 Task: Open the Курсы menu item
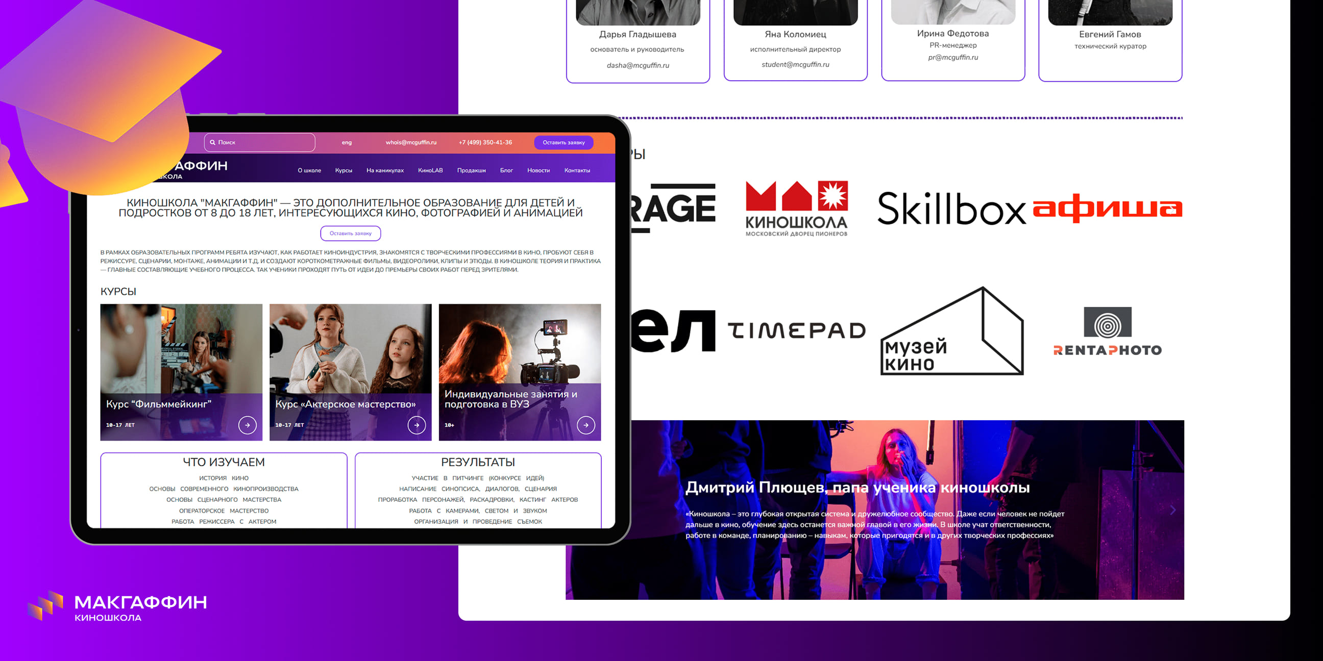(344, 170)
